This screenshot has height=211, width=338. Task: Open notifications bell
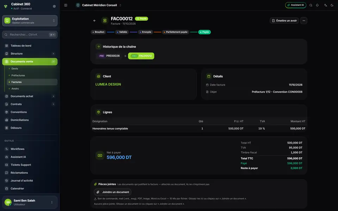coord(317,5)
